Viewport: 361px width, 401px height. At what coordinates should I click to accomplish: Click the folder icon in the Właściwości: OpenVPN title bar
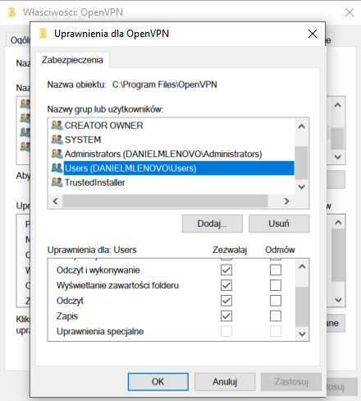(11, 12)
